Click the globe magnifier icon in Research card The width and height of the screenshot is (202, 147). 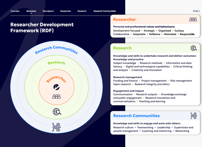194,48
